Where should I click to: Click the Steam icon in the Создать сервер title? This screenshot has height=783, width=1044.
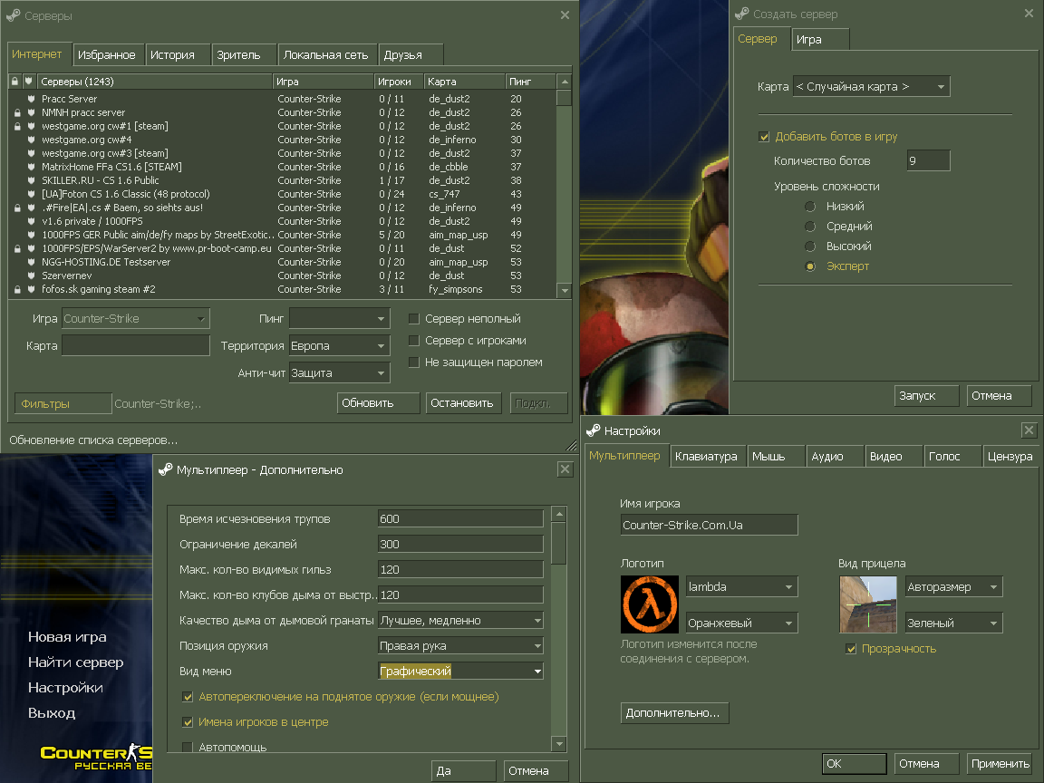point(742,14)
